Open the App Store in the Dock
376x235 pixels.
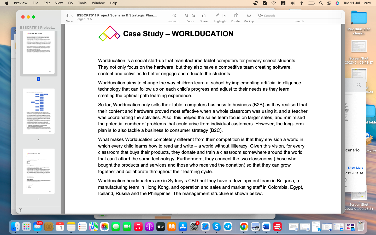pos(183,227)
